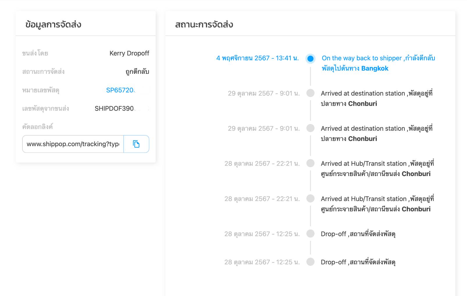Select the blue current status timeline dot
The image size is (467, 296).
pos(310,59)
